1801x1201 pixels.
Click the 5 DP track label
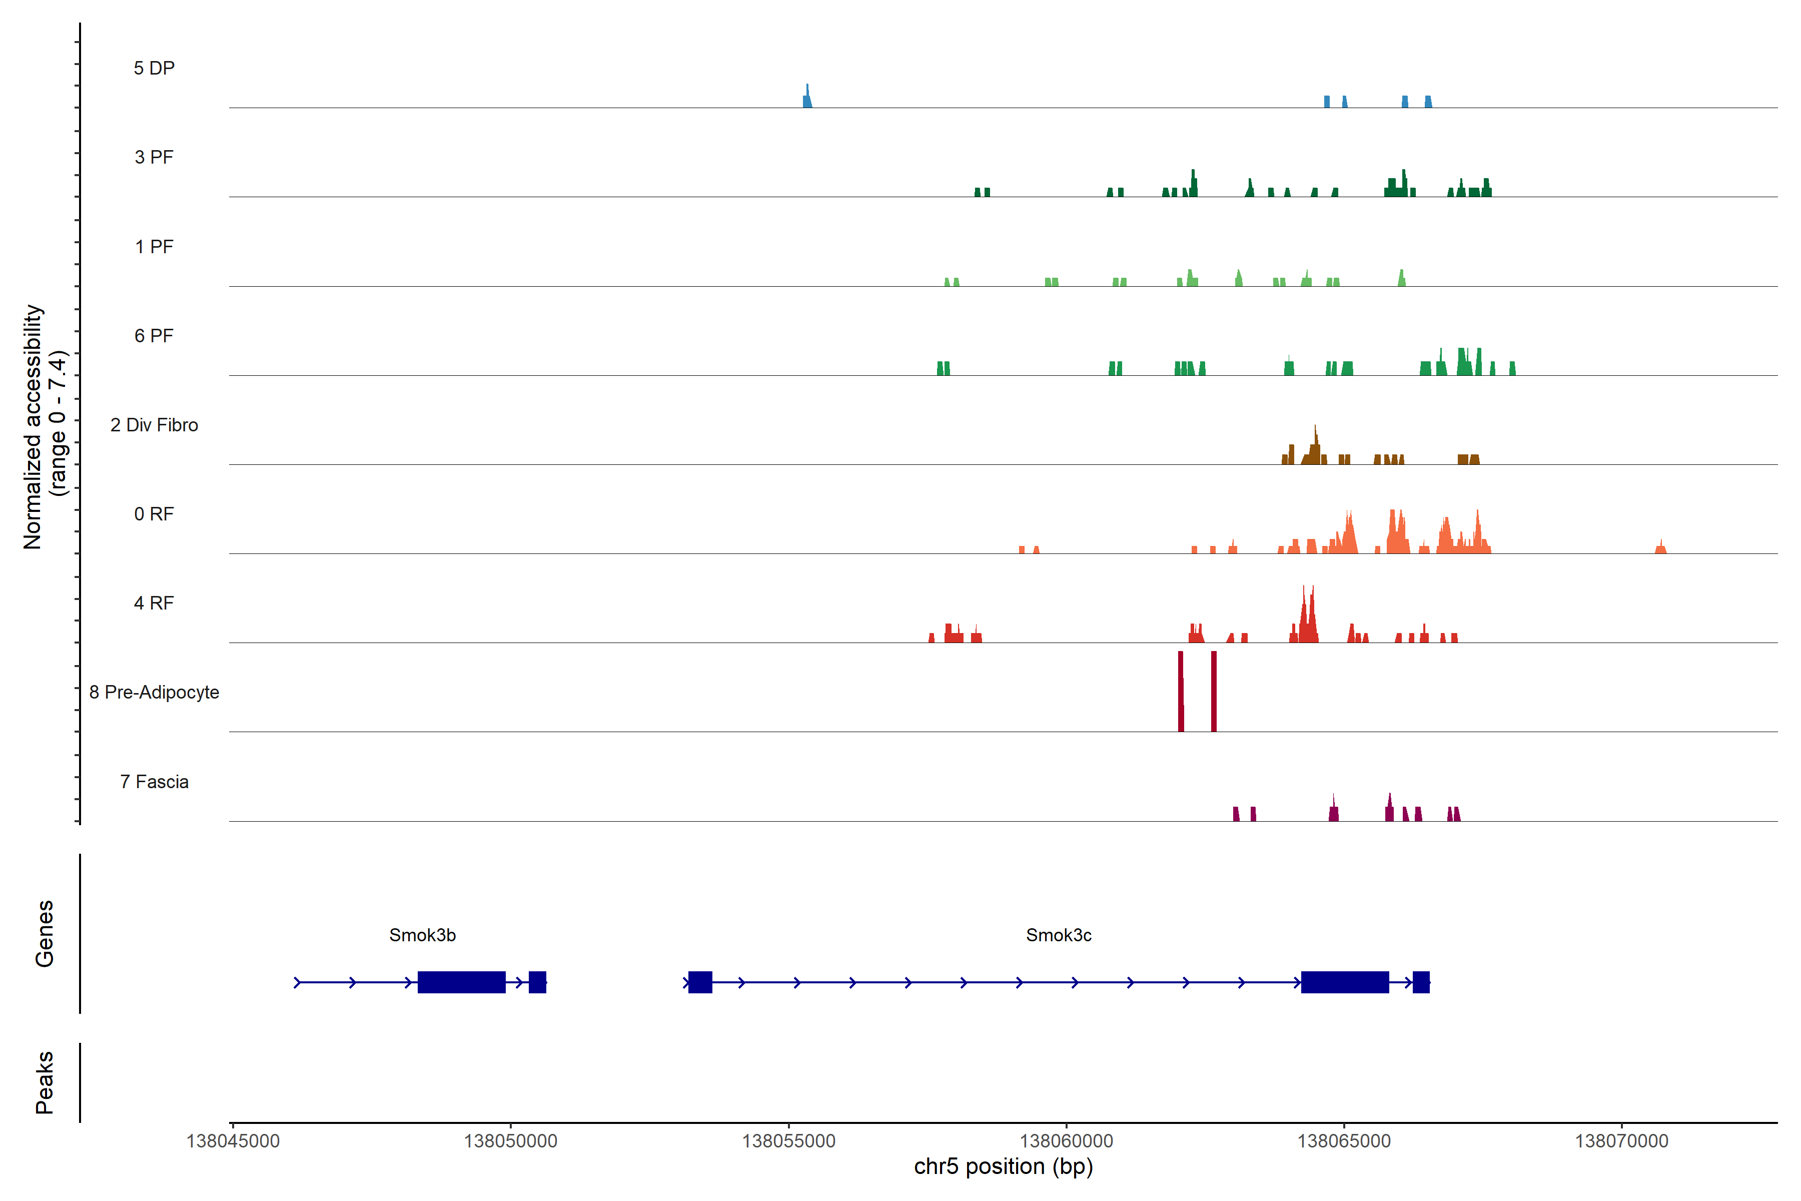pyautogui.click(x=154, y=68)
